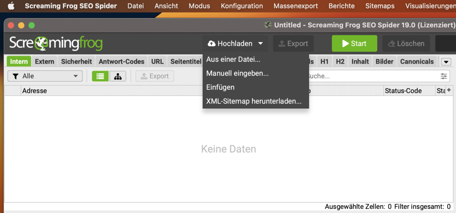The width and height of the screenshot is (456, 213).
Task: Switch to the Antwort-Codes tab
Action: click(x=122, y=62)
